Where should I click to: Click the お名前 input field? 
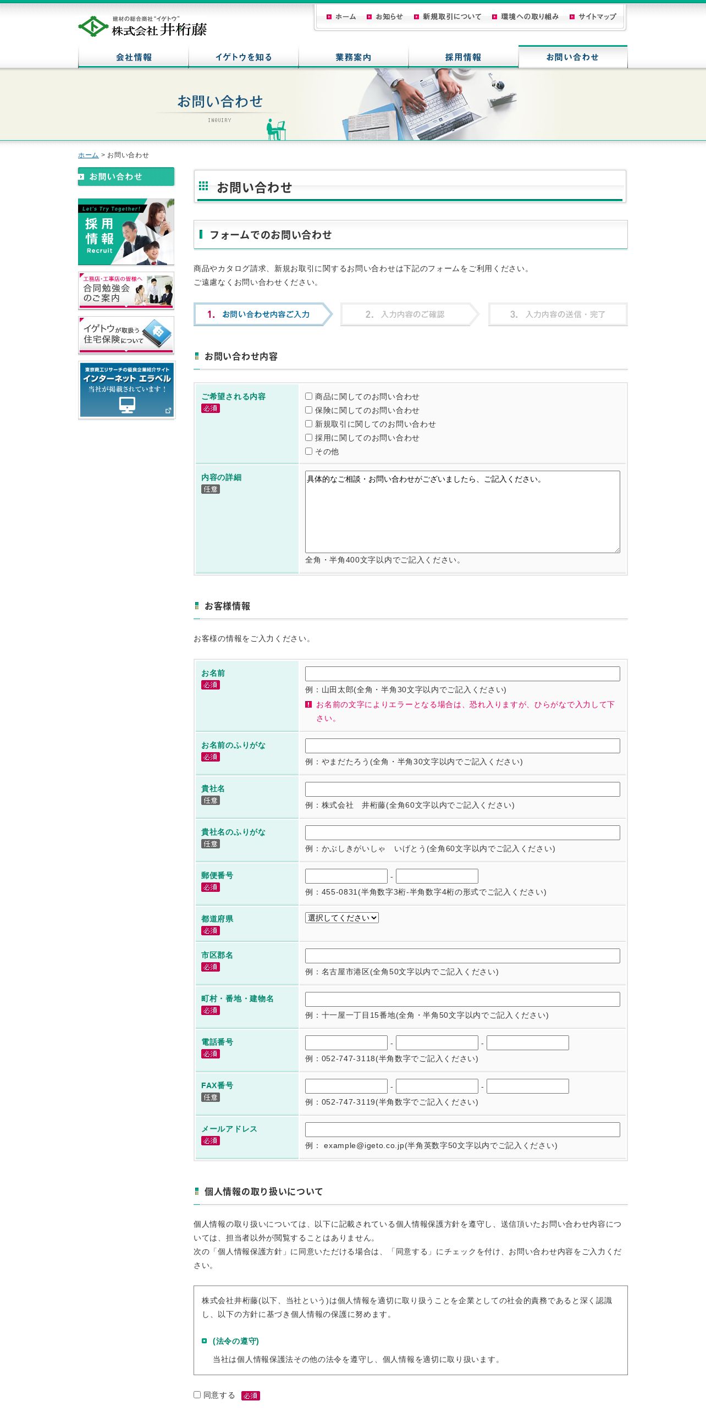(x=462, y=674)
